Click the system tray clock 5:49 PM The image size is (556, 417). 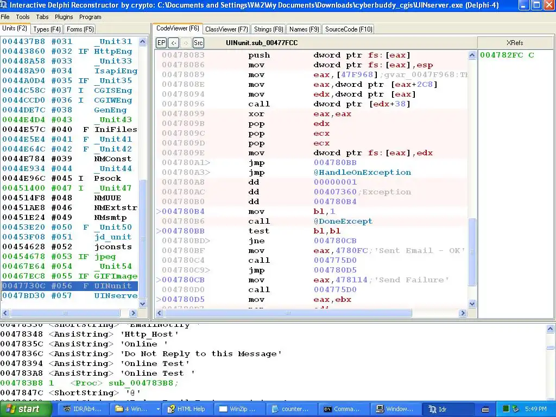click(x=536, y=409)
